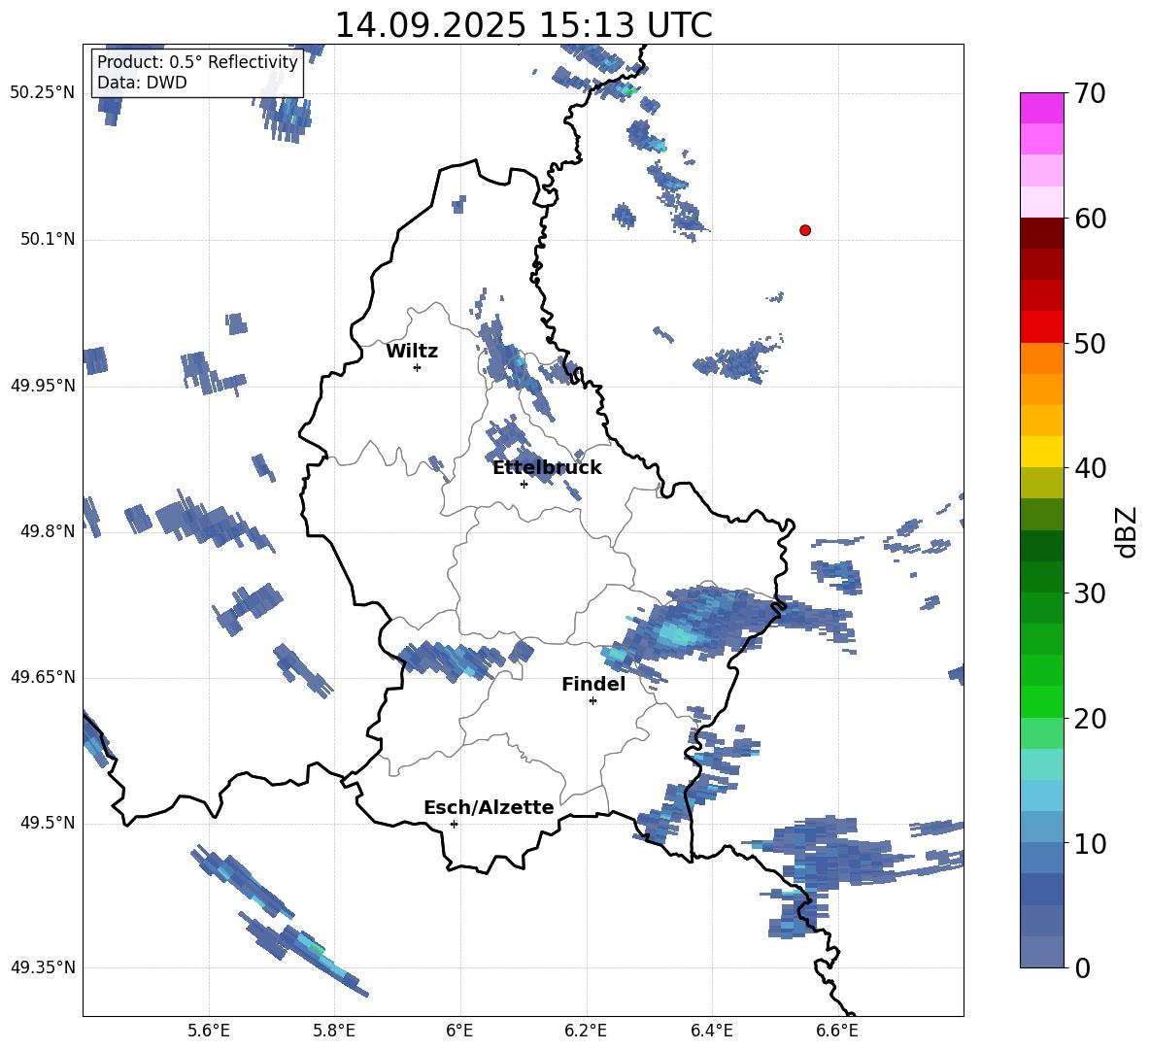The image size is (1150, 1050).
Task: Click the 6°E longitude label
Action: [x=459, y=1031]
